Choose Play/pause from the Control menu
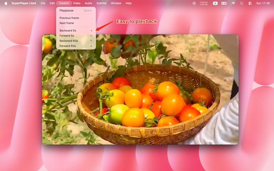Viewport: 274px width, 171px height. (x=76, y=11)
